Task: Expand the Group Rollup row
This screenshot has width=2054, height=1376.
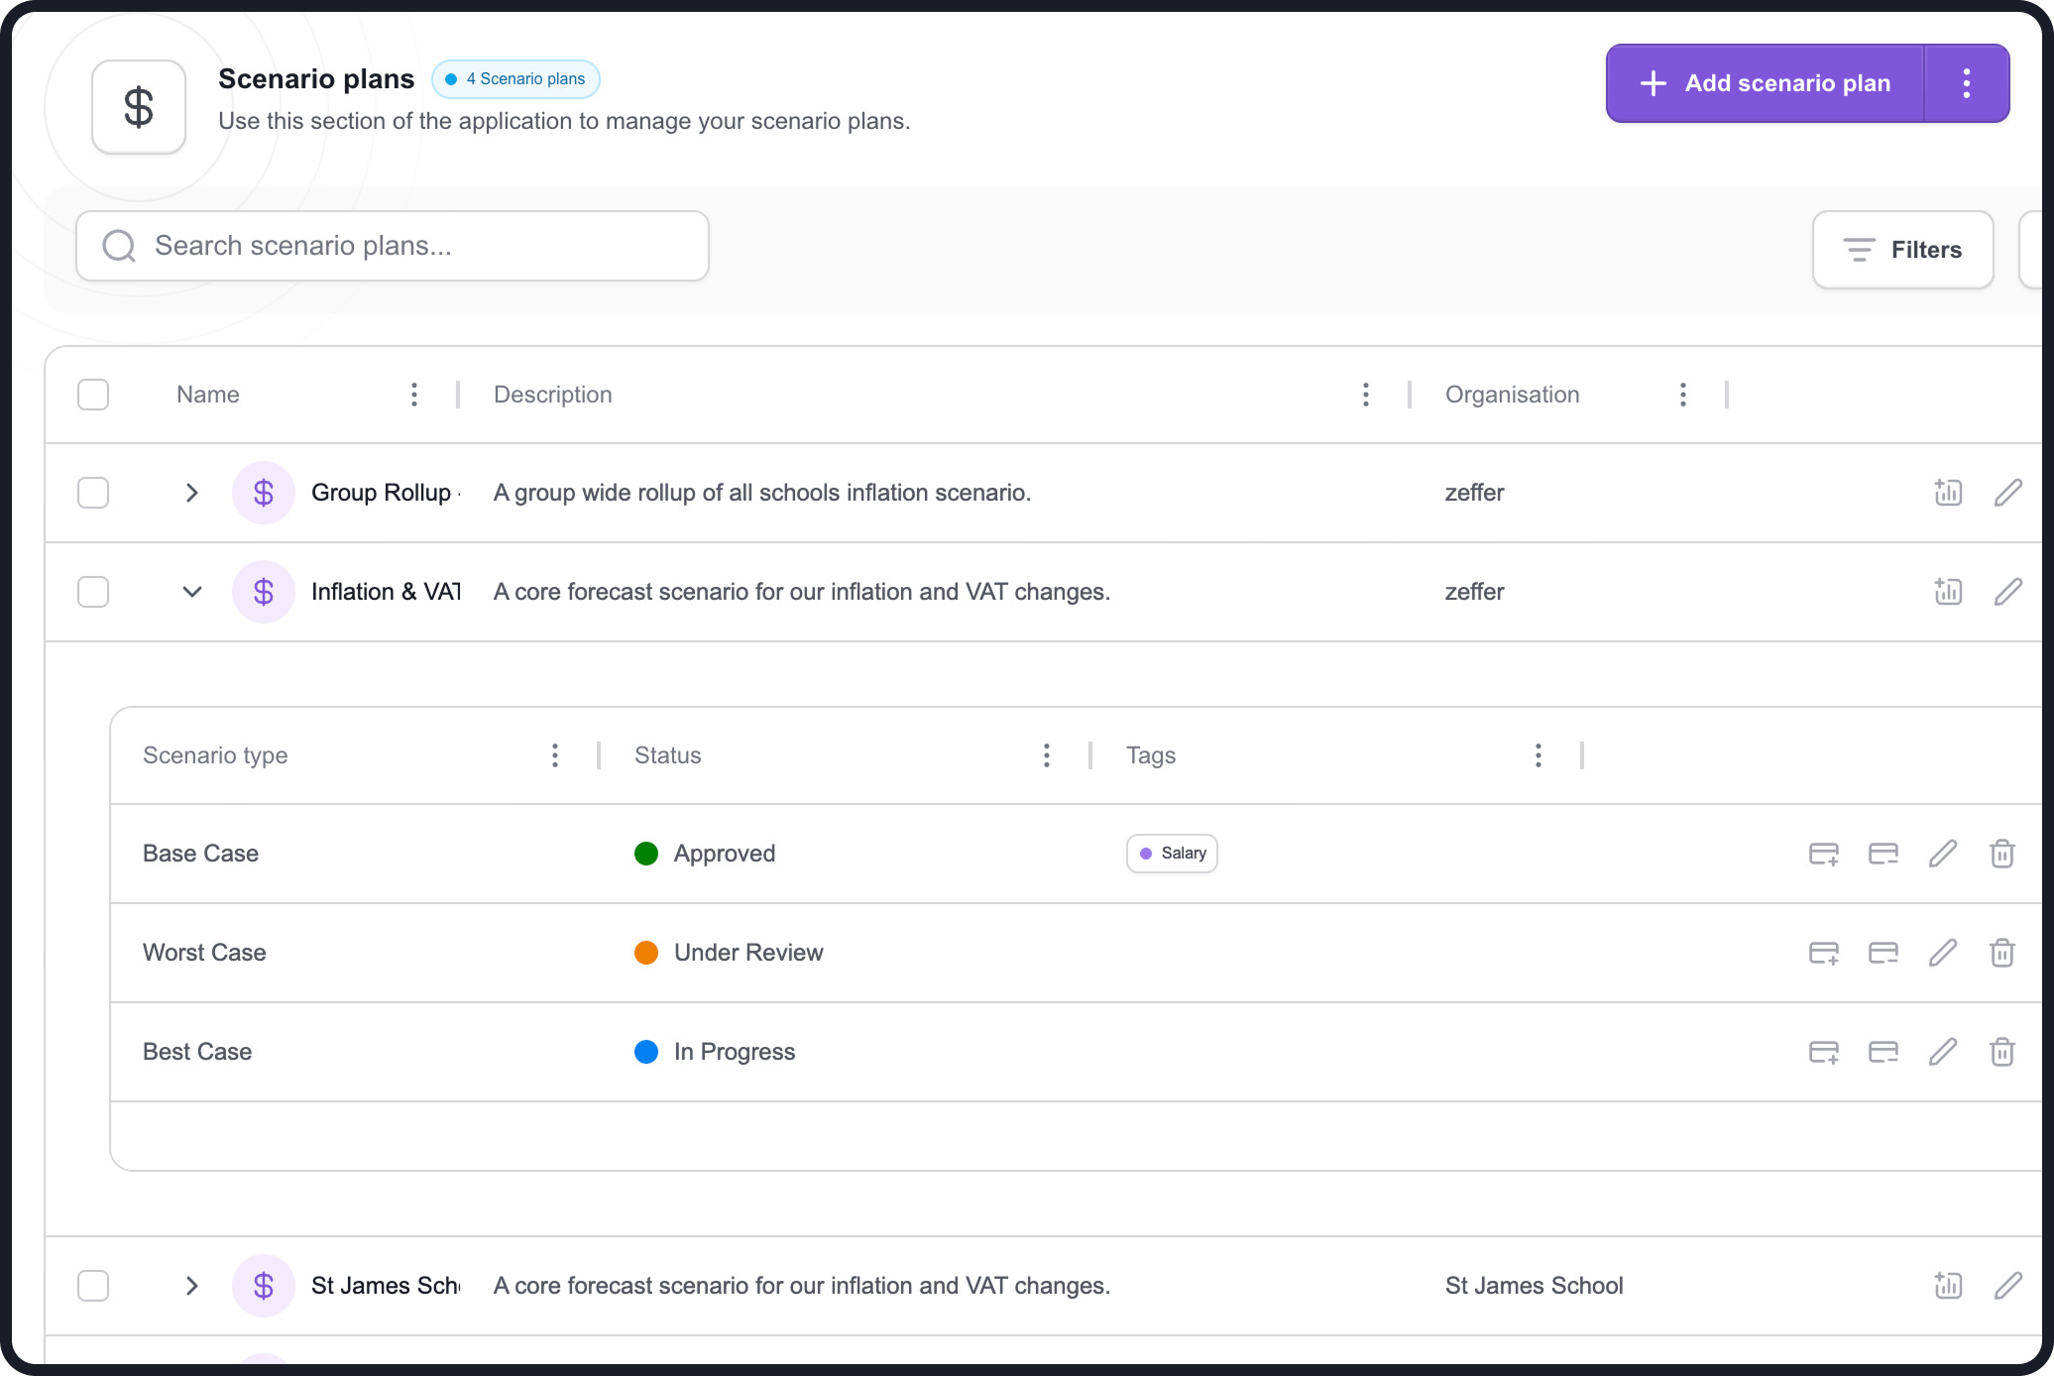Action: pos(192,493)
